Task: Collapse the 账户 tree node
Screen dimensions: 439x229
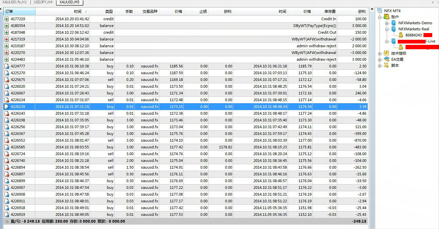Action: 380,17
